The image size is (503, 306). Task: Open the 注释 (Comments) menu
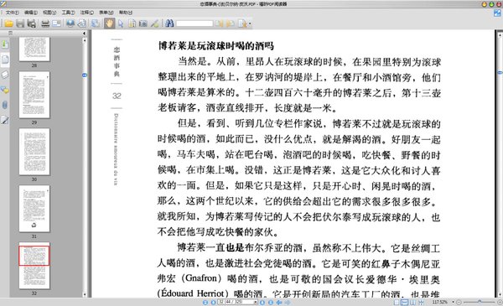coord(87,13)
